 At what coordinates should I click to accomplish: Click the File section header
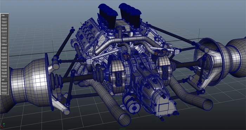coord(5,15)
